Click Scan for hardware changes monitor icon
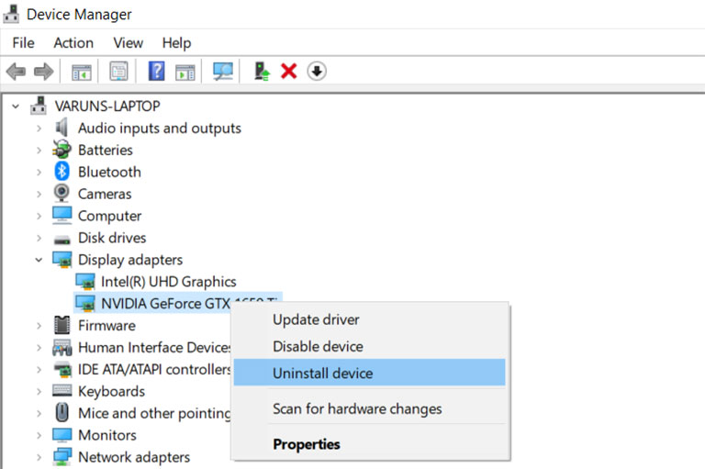 [x=223, y=71]
